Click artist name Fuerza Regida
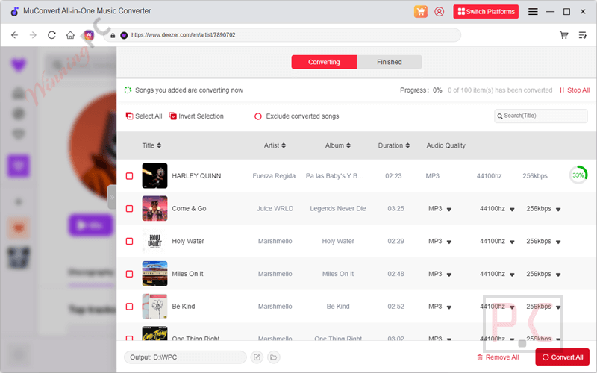Image resolution: width=597 pixels, height=373 pixels. pyautogui.click(x=274, y=176)
